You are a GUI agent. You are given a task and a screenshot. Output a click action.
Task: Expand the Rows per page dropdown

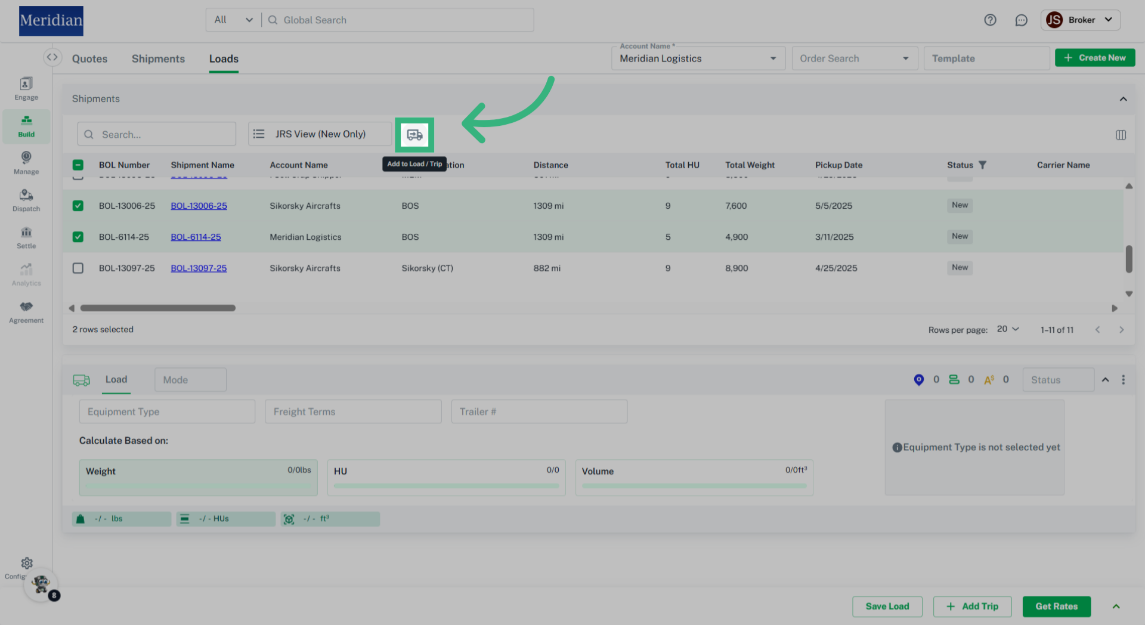pos(1008,329)
